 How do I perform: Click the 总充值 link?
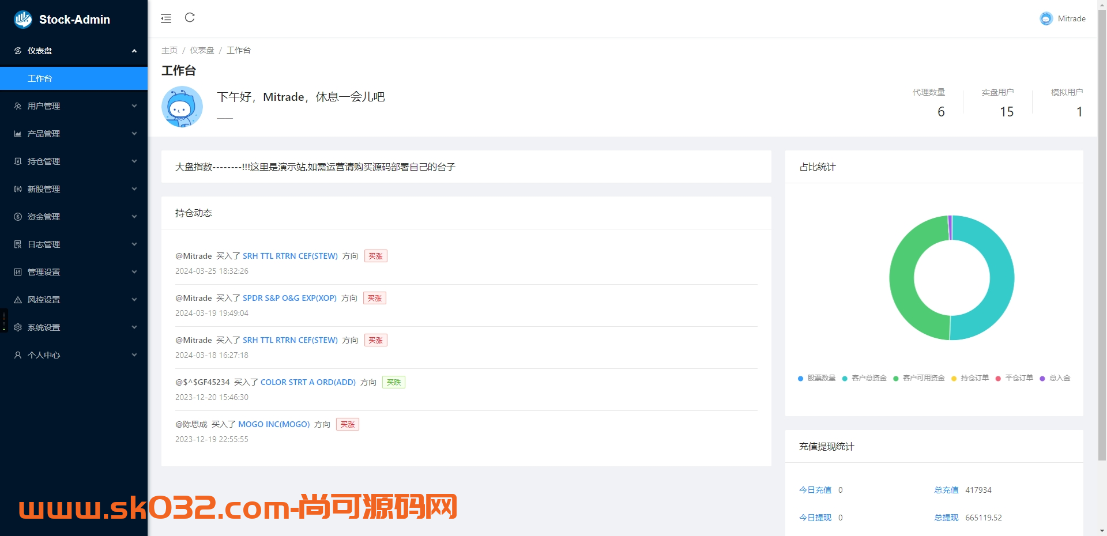click(946, 490)
